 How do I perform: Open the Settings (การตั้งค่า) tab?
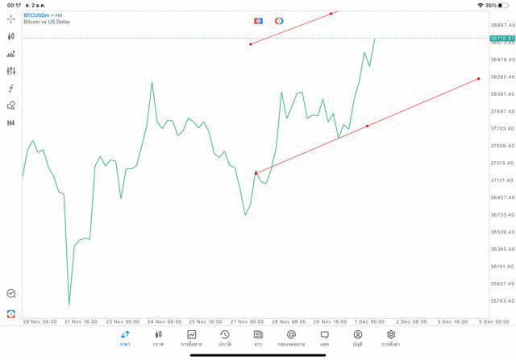tap(391, 337)
